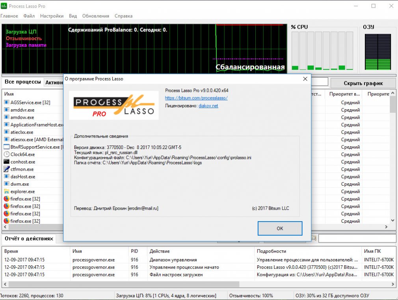398x300 pixels.
Task: Select the Файл настроек загружен log row
Action: point(199,274)
